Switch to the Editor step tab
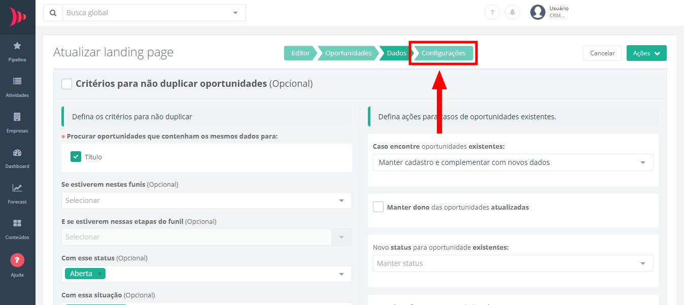The image size is (684, 305). point(300,53)
